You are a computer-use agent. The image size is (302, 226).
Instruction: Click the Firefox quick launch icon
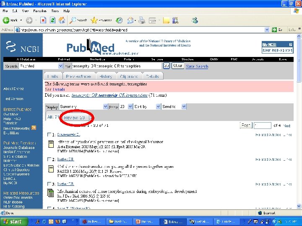click(x=57, y=221)
